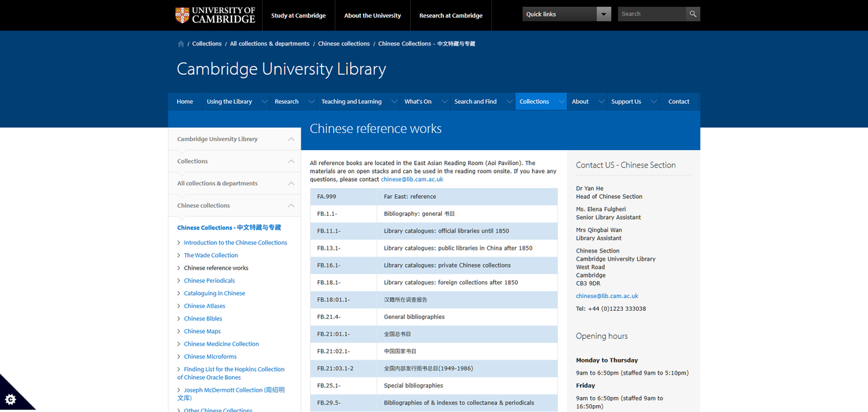Viewport: 868px width, 412px height.
Task: Open Chinese Medicine Collection link
Action: pyautogui.click(x=221, y=344)
